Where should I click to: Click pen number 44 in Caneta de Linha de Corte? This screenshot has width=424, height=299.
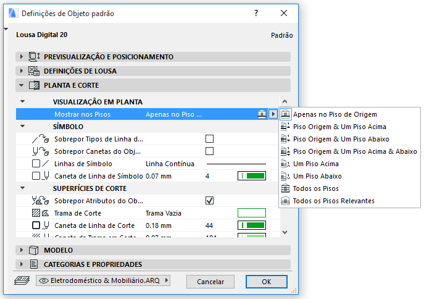coord(209,225)
